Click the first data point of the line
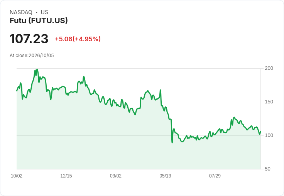Image resolution: width=284 pixels, height=196 pixels. [x=17, y=91]
